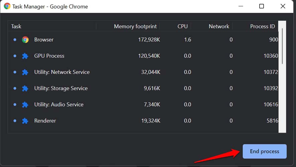Click the Audio Service puzzle icon

click(x=25, y=105)
